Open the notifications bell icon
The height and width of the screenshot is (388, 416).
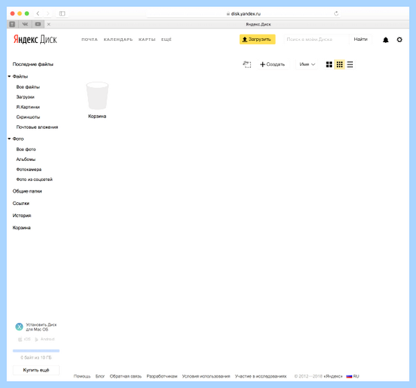pos(385,39)
